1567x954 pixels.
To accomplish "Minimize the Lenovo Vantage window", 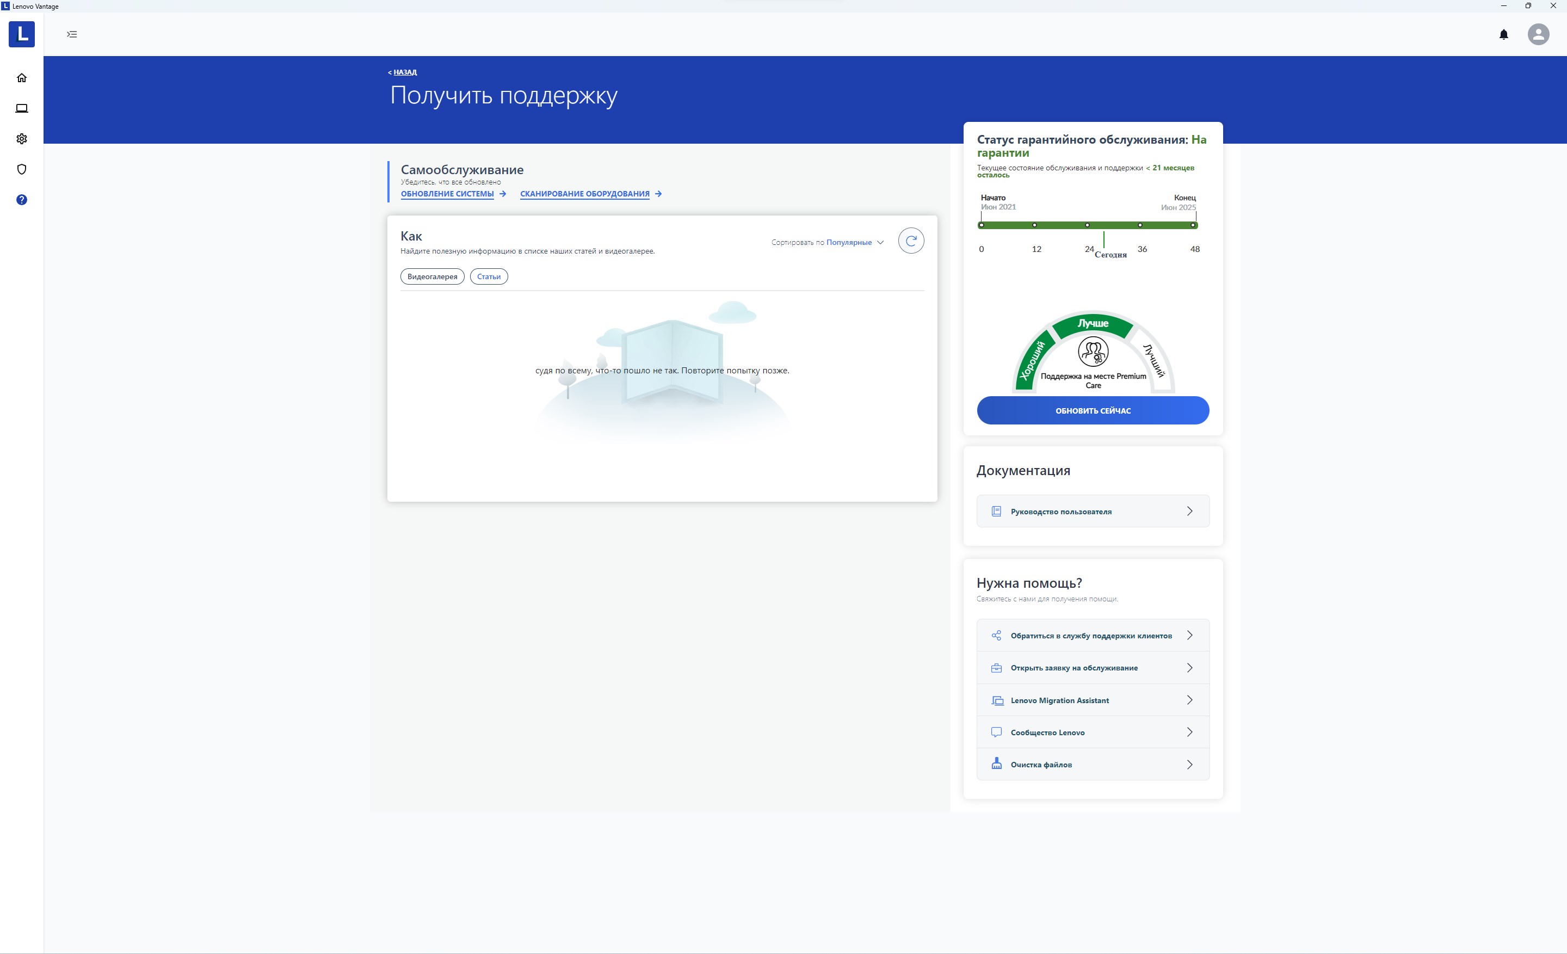I will (1503, 6).
